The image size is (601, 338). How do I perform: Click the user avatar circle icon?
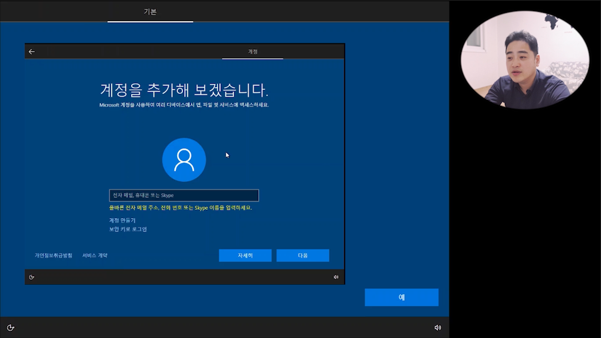click(x=184, y=160)
